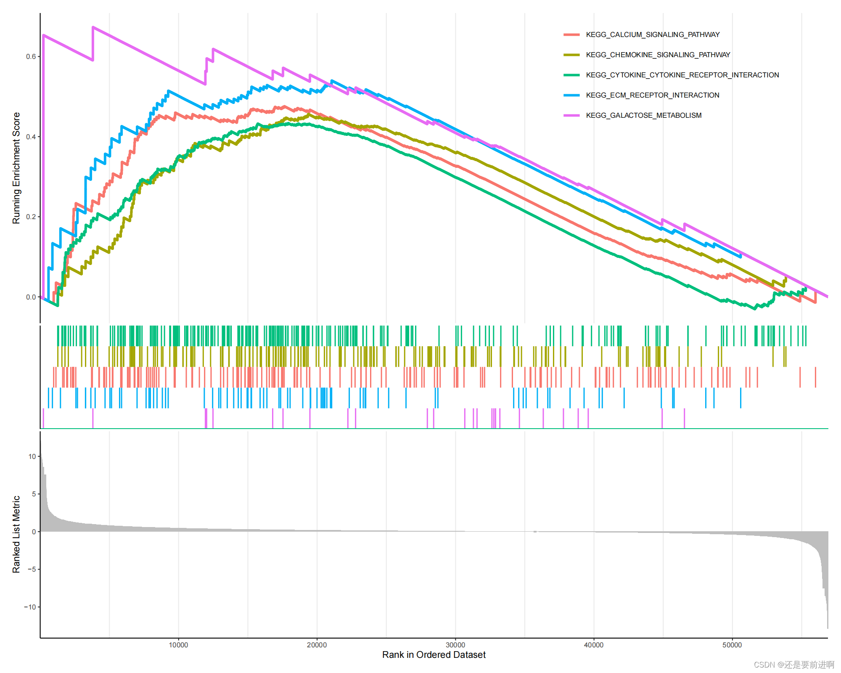
Task: Click the -10 ranked metric tick label
Action: click(30, 607)
